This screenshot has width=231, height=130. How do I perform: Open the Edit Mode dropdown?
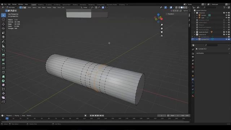click(12, 7)
